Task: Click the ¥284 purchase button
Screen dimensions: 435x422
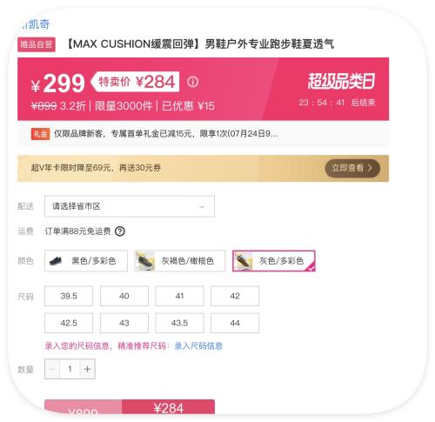Action: pyautogui.click(x=168, y=406)
